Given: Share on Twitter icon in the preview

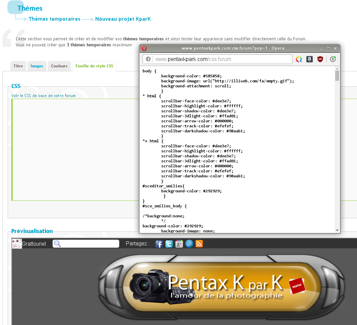Looking at the screenshot, I should coord(169,244).
